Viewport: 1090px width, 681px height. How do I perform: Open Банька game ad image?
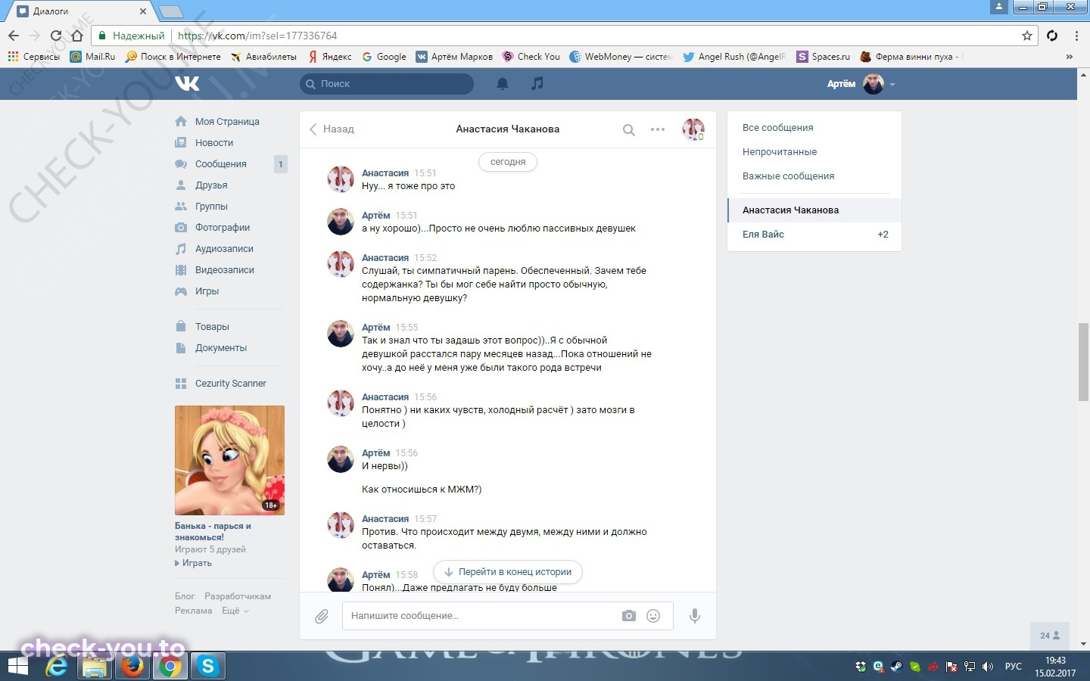pyautogui.click(x=229, y=460)
